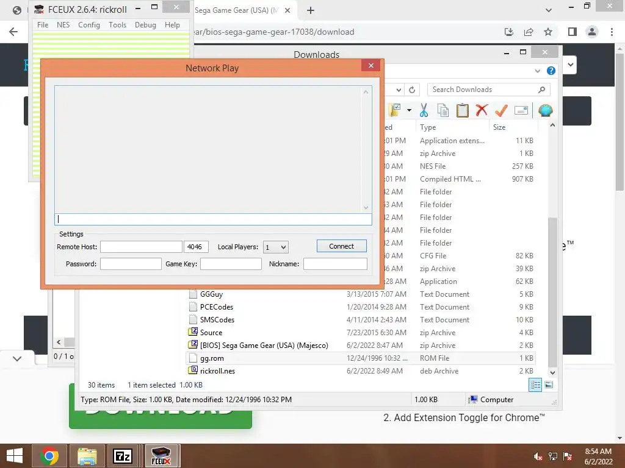Expand the ribbon chevron in Downloads window
This screenshot has width=625, height=468.
pyautogui.click(x=538, y=71)
